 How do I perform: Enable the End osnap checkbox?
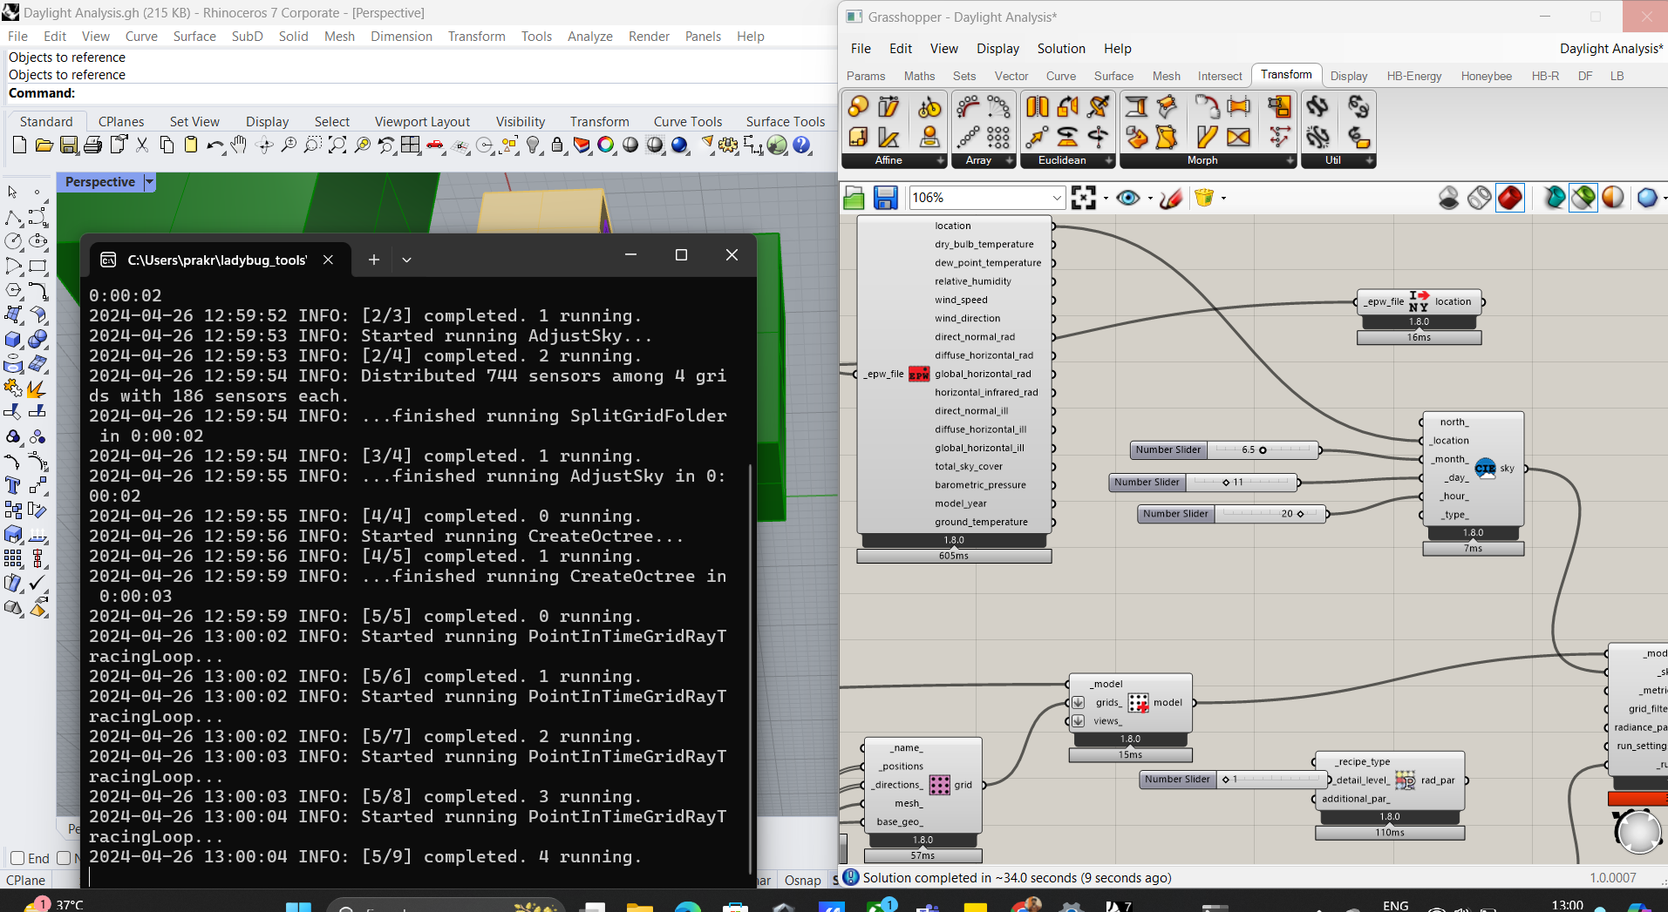[x=17, y=858]
